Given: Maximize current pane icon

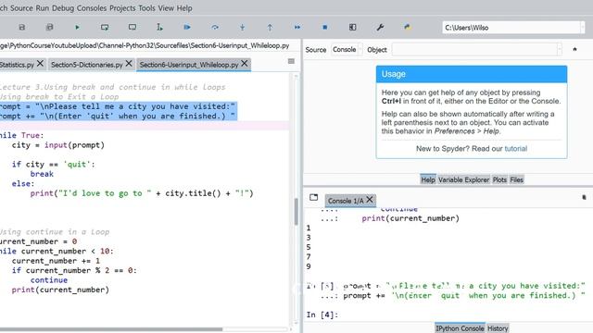Looking at the screenshot, I should 352,27.
